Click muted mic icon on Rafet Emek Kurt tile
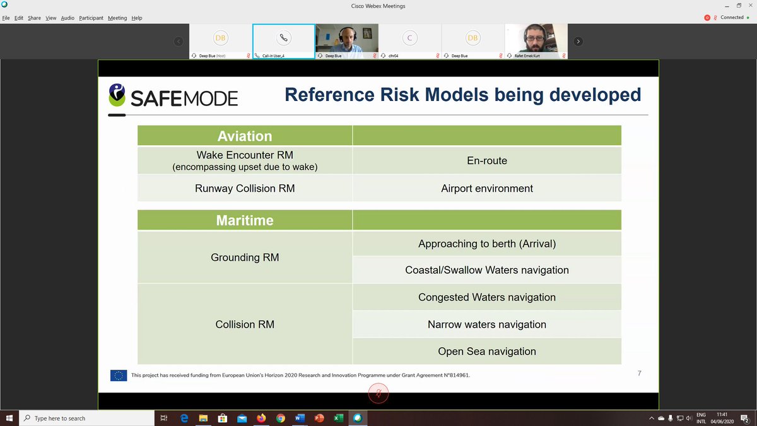 pyautogui.click(x=564, y=56)
